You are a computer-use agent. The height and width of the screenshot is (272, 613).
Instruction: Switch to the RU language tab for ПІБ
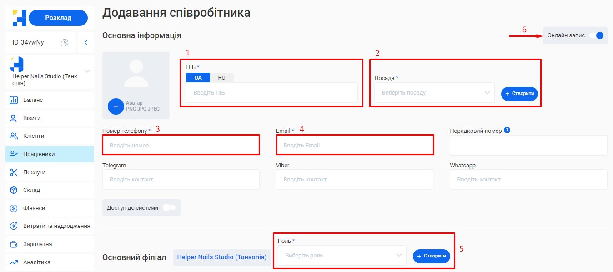coord(222,77)
